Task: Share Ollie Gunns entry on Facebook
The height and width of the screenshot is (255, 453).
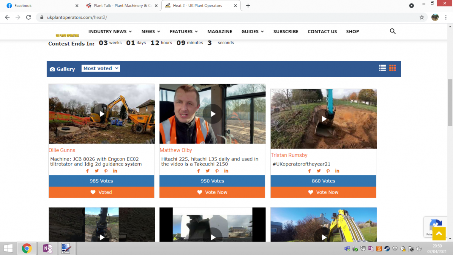Action: click(88, 171)
